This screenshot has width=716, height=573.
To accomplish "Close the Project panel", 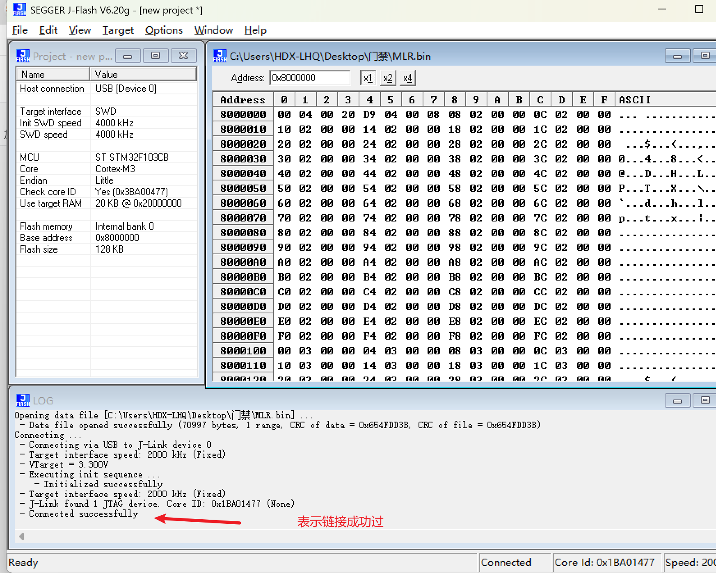I will click(183, 56).
